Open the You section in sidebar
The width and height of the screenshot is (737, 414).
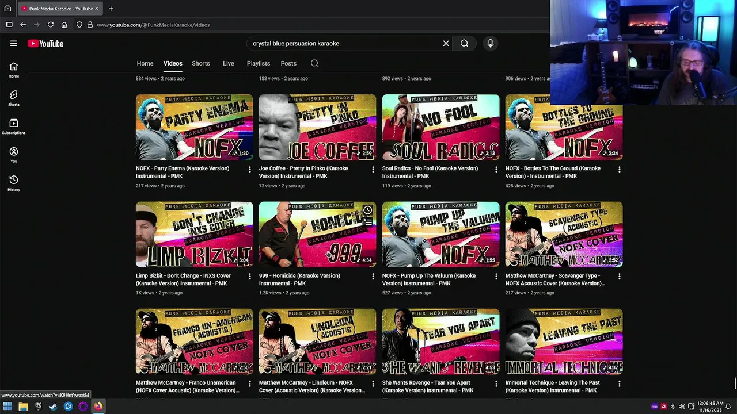click(x=14, y=155)
